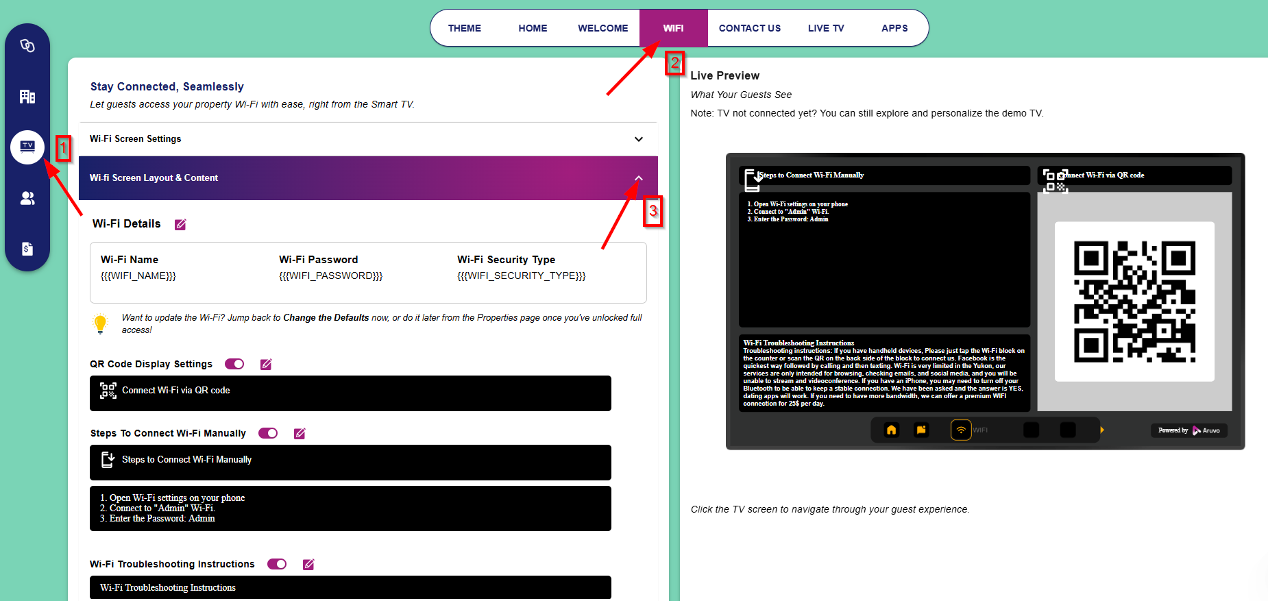Open the billing document icon in sidebar

[x=27, y=249]
